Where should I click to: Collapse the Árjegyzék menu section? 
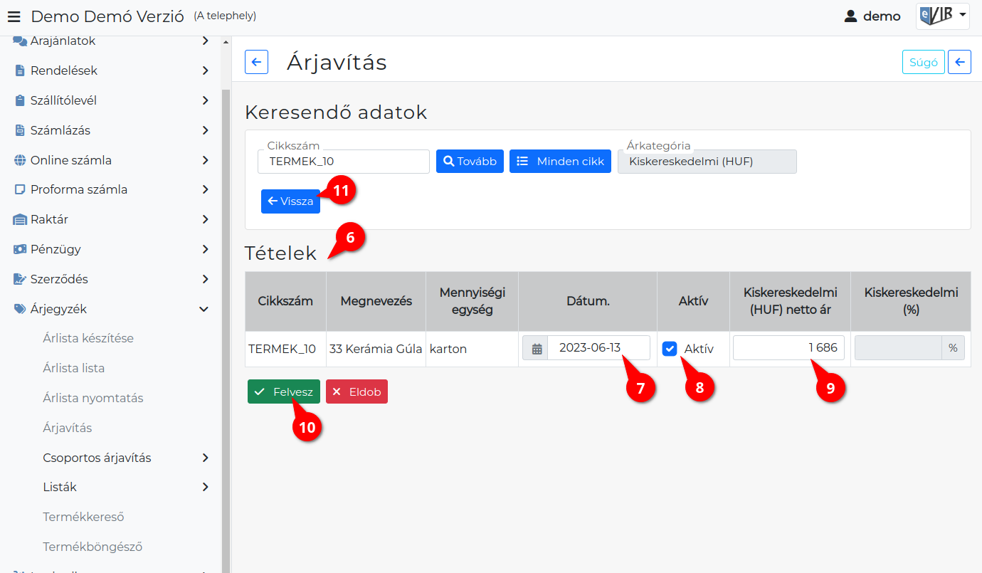click(204, 309)
